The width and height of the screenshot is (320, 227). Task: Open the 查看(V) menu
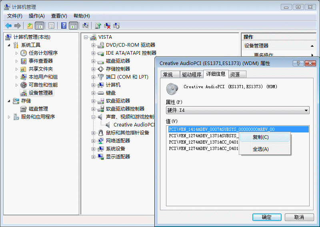[59, 16]
